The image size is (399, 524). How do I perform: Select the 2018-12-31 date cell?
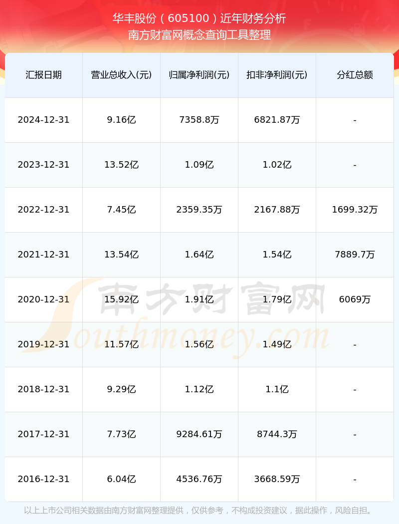[x=44, y=389]
